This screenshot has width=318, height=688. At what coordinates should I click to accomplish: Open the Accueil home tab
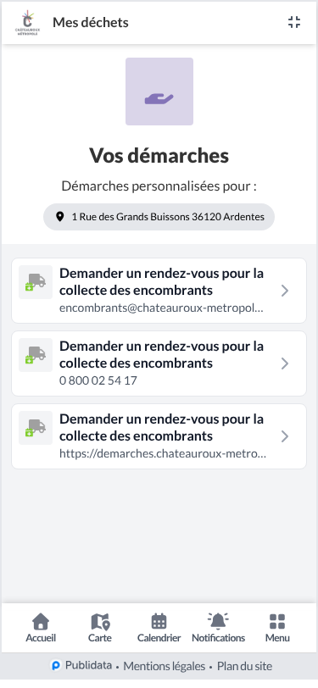tap(41, 628)
